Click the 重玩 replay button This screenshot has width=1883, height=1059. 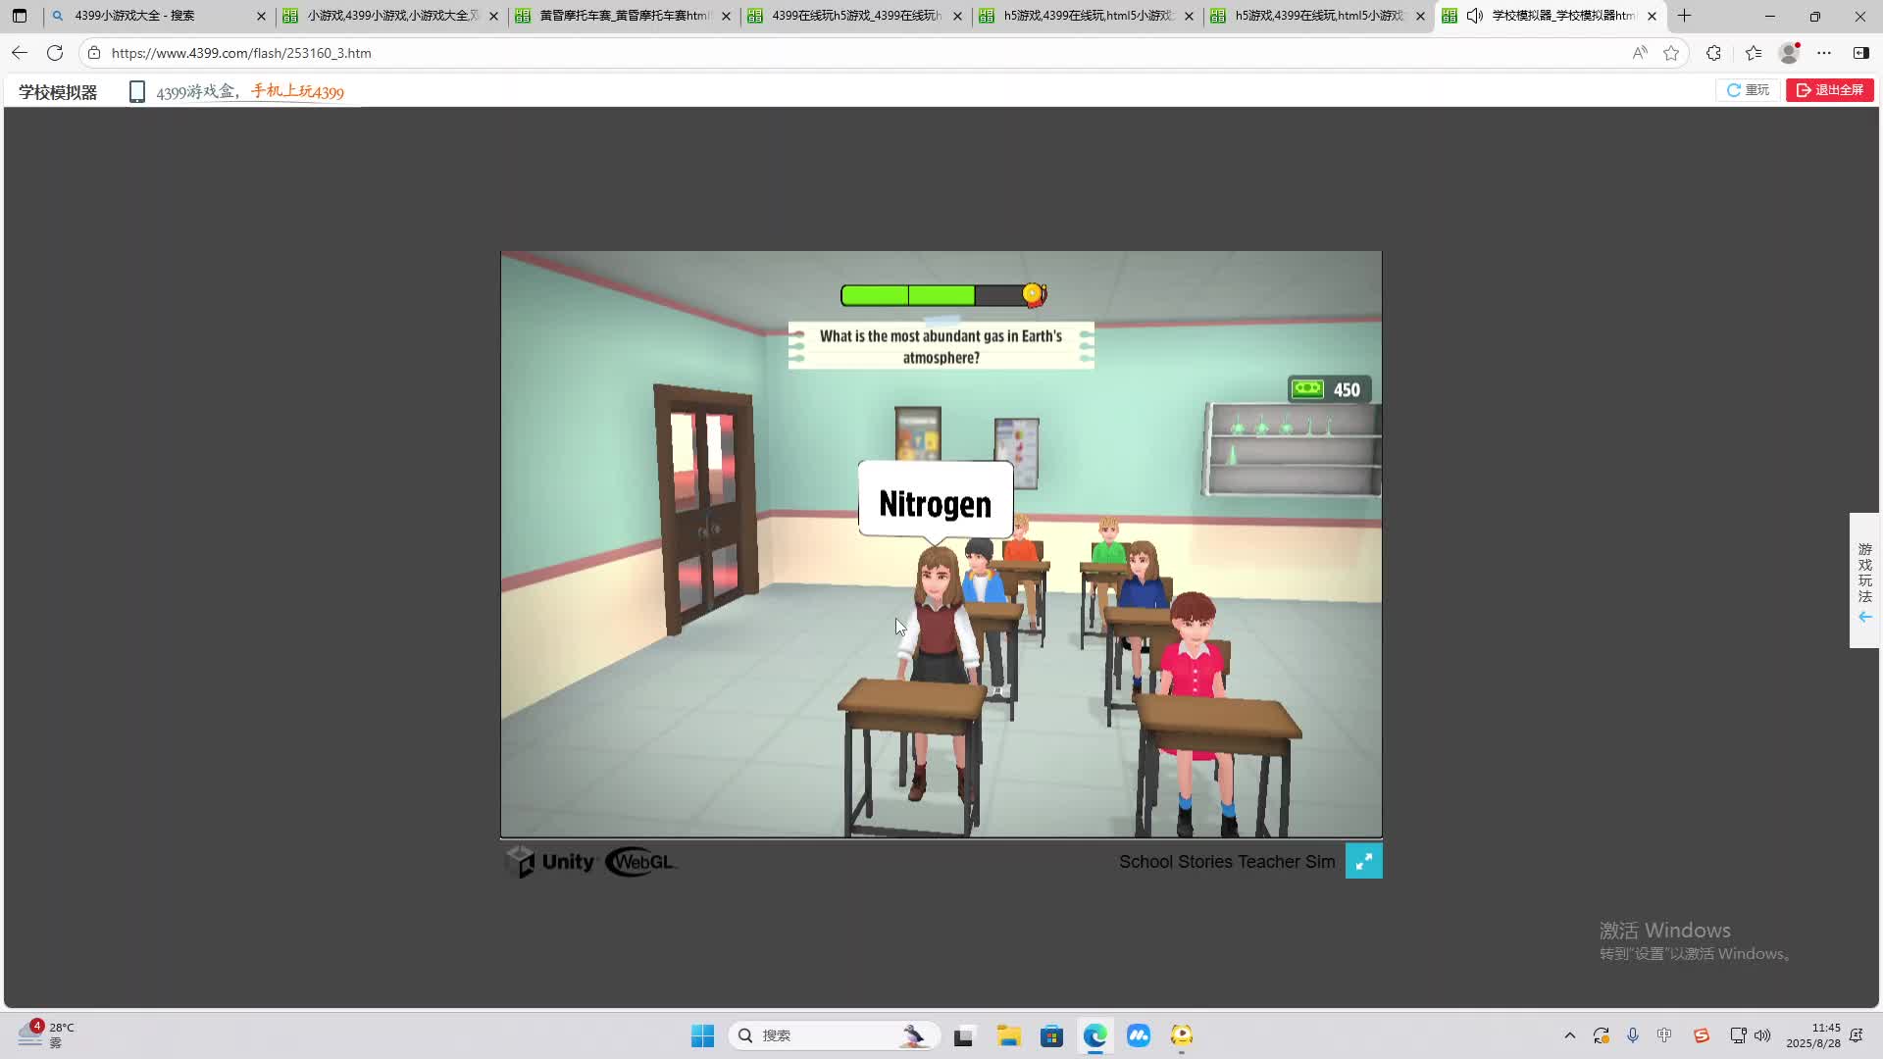[x=1748, y=90]
